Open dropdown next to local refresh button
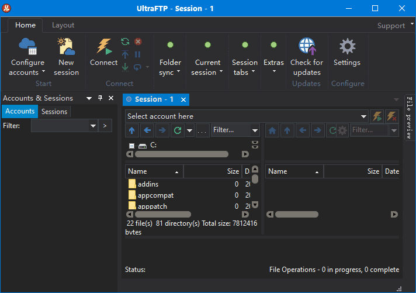Viewport: 416px width, 293px height. (189, 130)
